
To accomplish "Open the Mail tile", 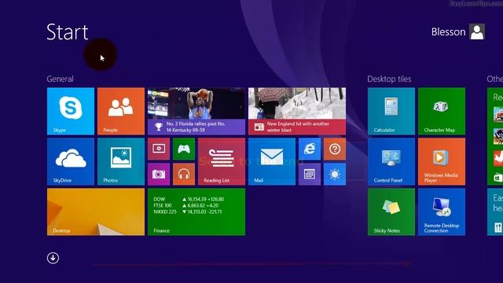I will [272, 161].
